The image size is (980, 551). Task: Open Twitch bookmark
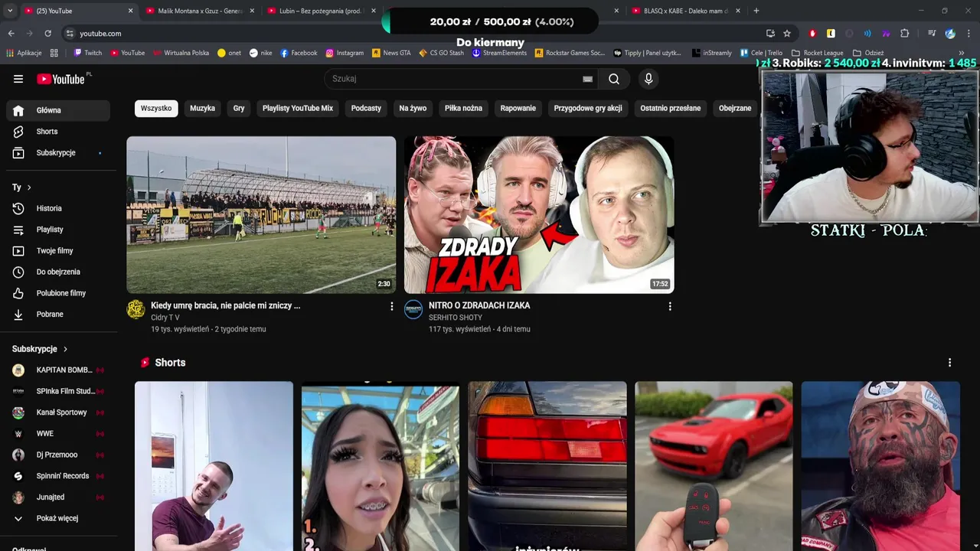(88, 53)
